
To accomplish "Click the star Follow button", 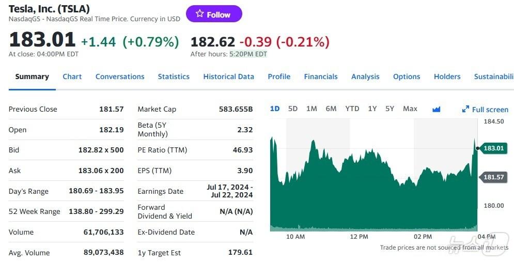I will [214, 14].
